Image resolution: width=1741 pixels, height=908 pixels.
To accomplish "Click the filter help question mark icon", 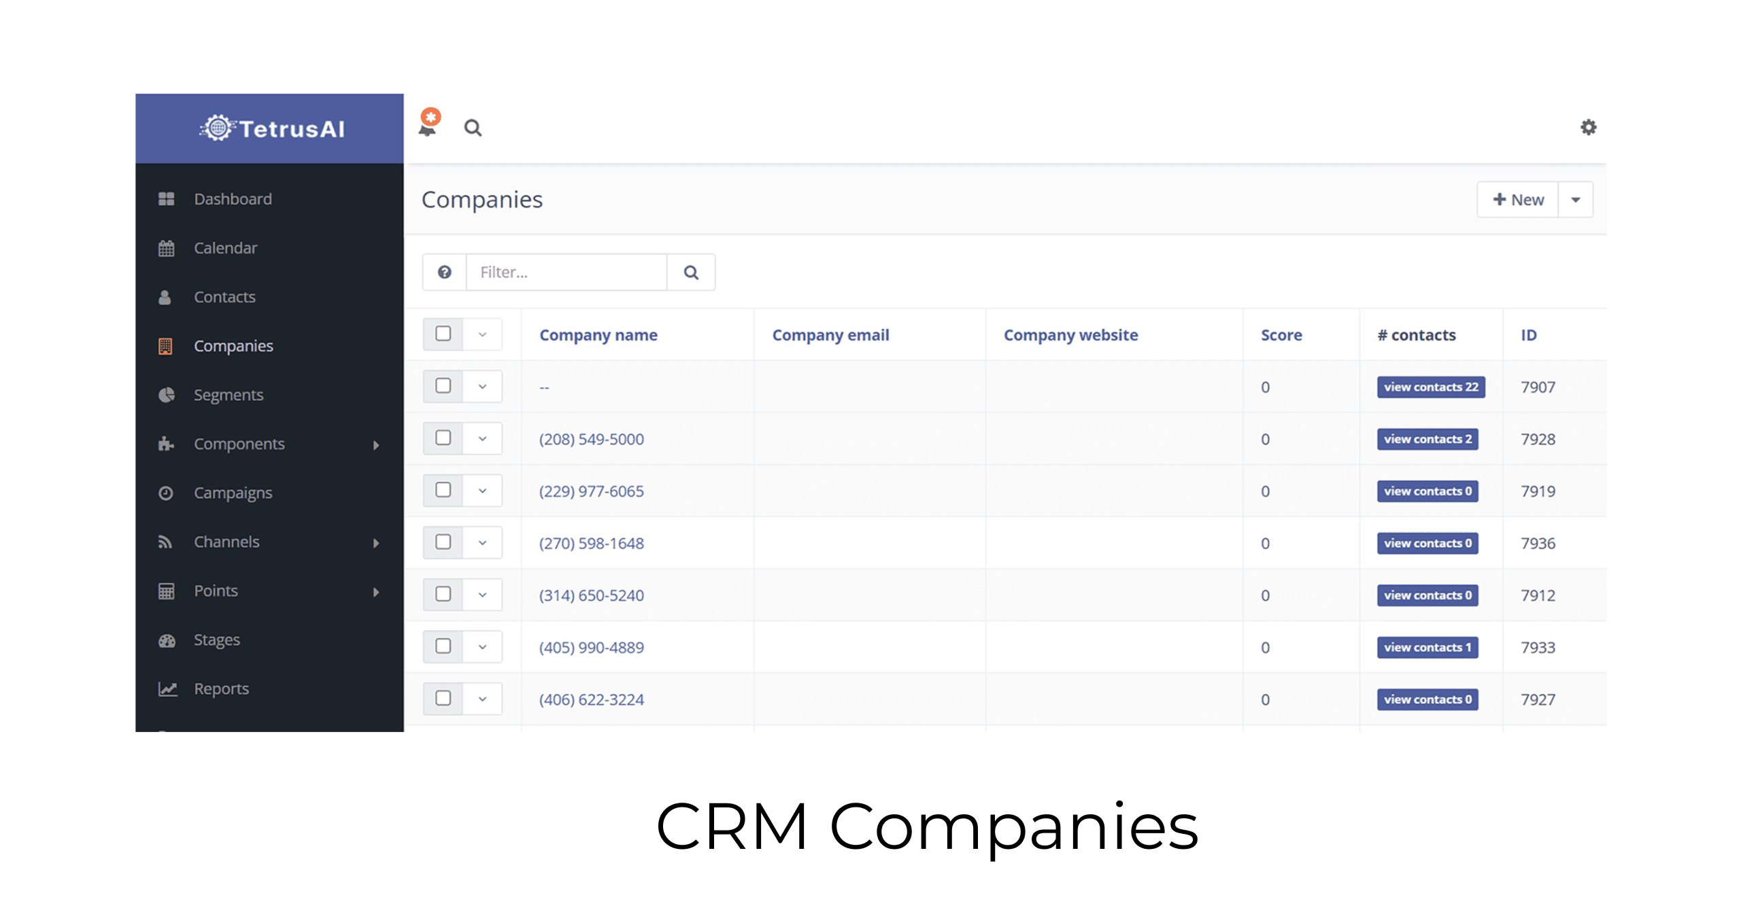I will pyautogui.click(x=444, y=272).
